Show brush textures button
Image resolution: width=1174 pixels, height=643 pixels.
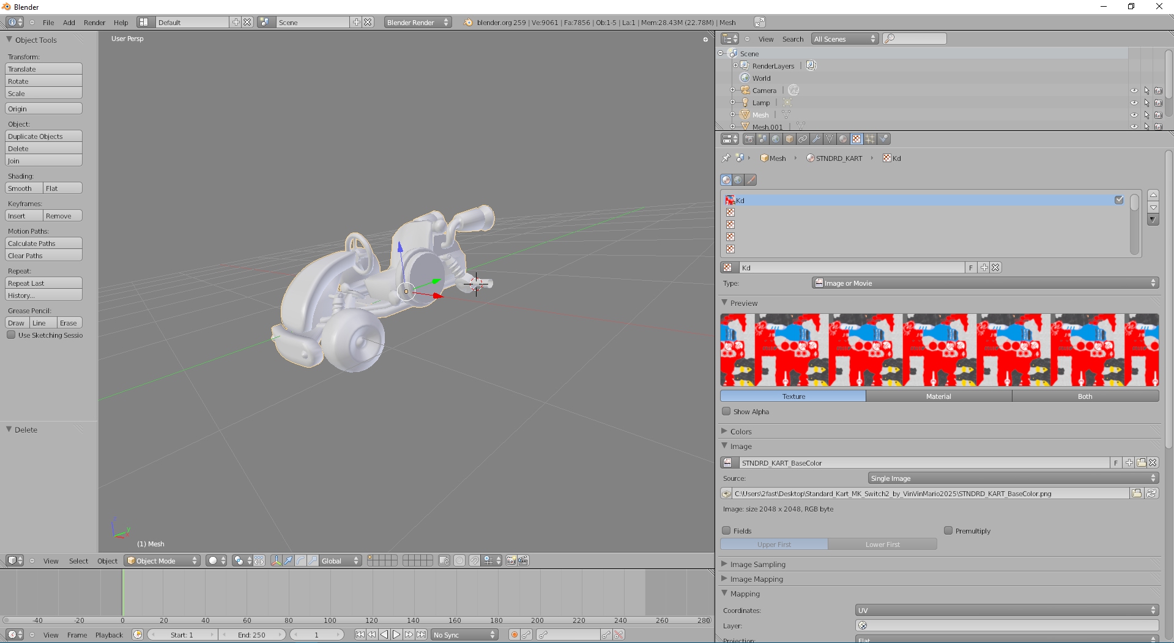point(751,180)
